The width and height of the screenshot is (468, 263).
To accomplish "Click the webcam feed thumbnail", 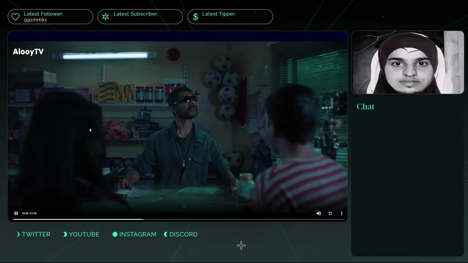I will [x=408, y=62].
